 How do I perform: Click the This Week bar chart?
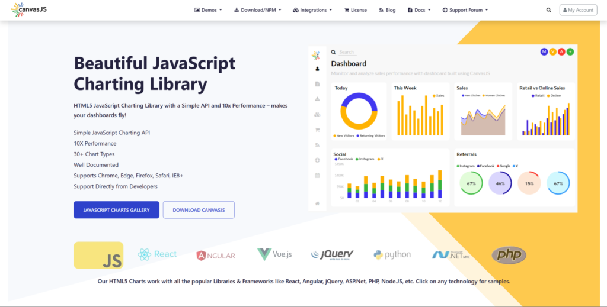click(420, 115)
